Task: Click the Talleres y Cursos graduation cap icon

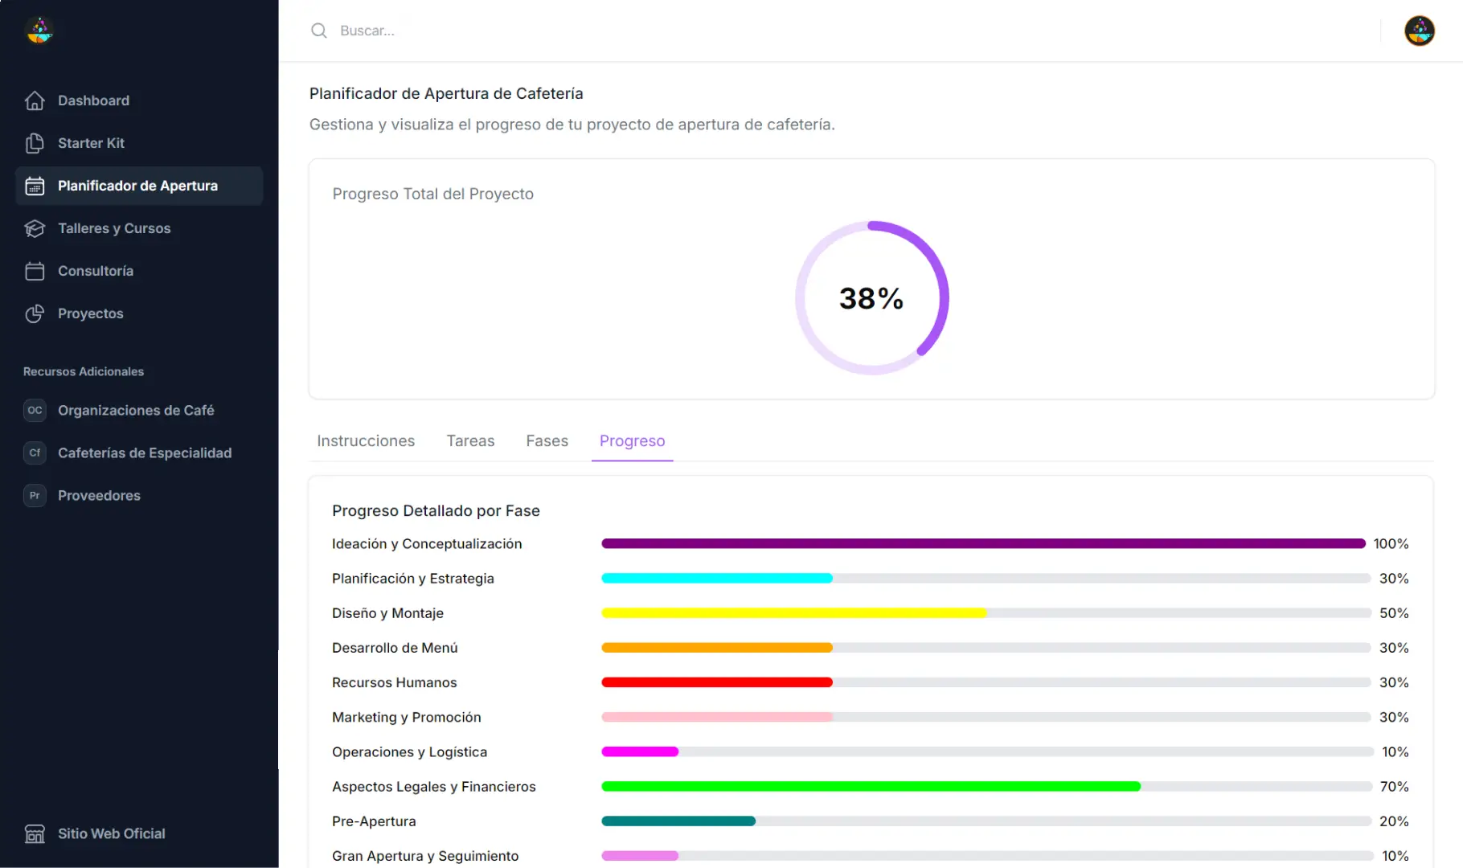Action: click(35, 228)
